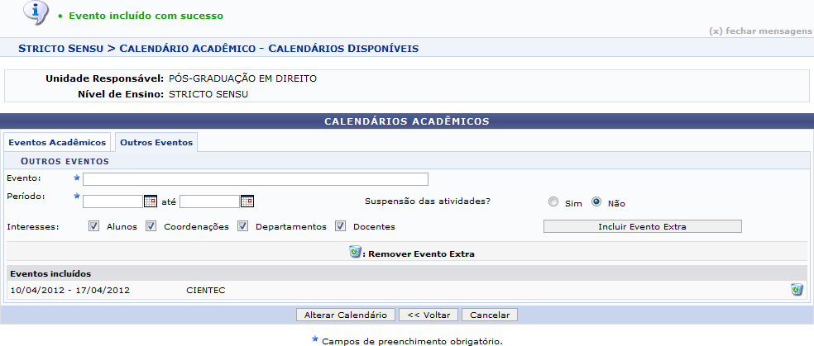Viewport: 814px width, 346px height.
Task: Focus the Evento name text field
Action: point(255,179)
